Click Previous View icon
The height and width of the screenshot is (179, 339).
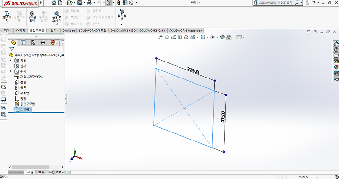(x=173, y=37)
